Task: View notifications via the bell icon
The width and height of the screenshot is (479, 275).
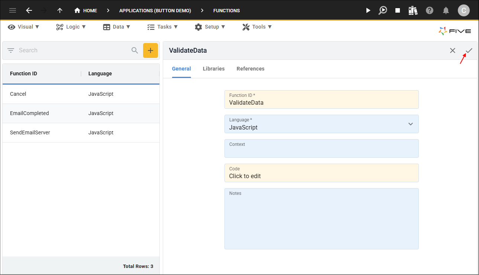Action: (446, 10)
